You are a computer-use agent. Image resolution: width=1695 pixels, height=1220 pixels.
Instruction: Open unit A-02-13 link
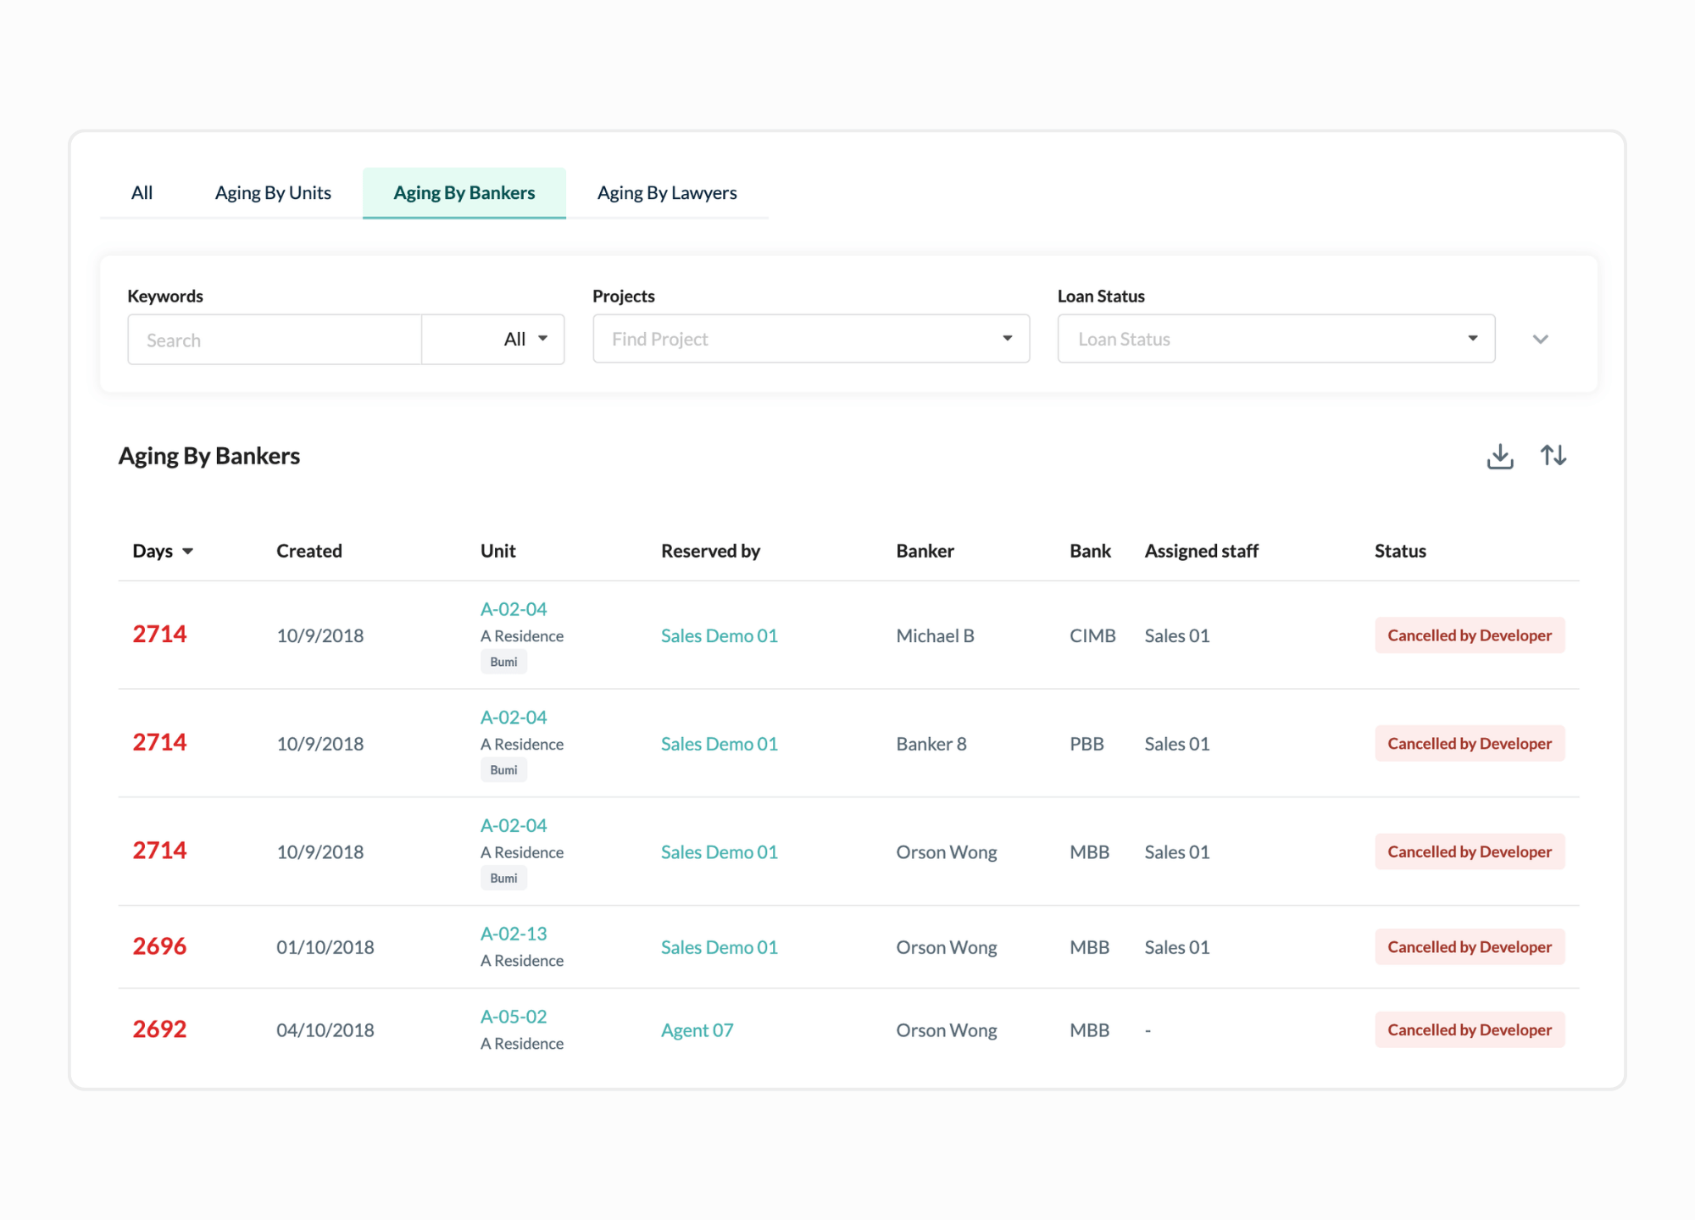click(514, 934)
